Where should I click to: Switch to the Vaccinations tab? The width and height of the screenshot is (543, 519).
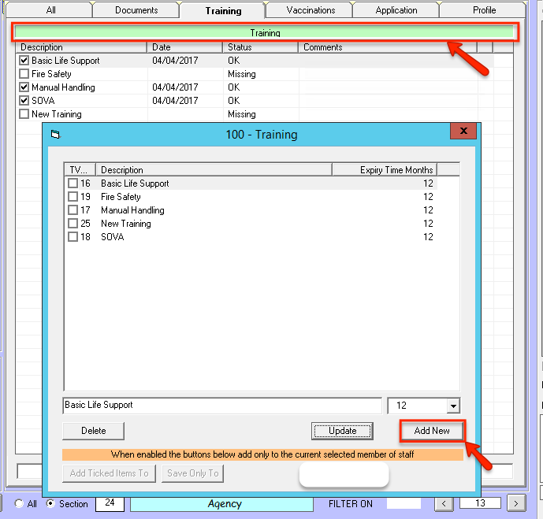311,10
